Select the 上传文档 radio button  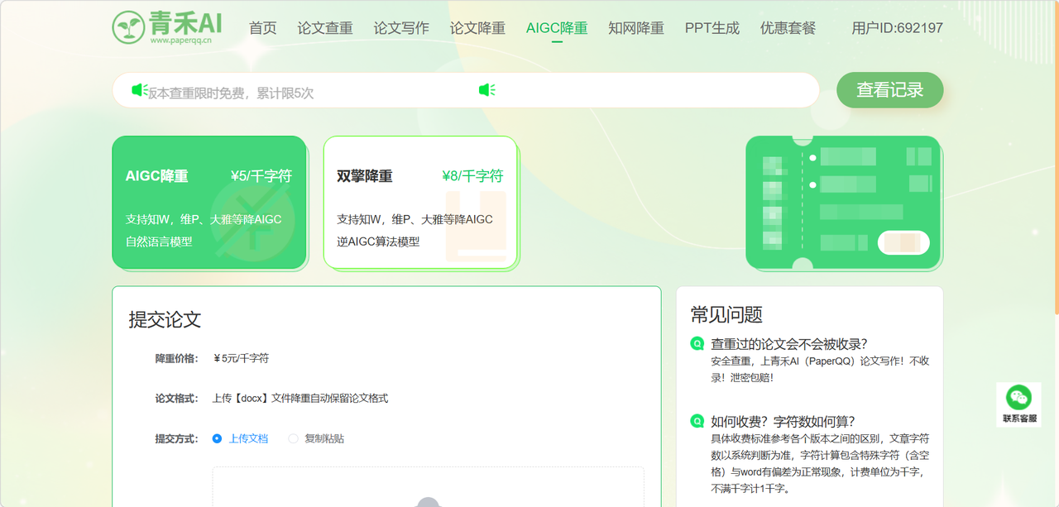coord(217,438)
